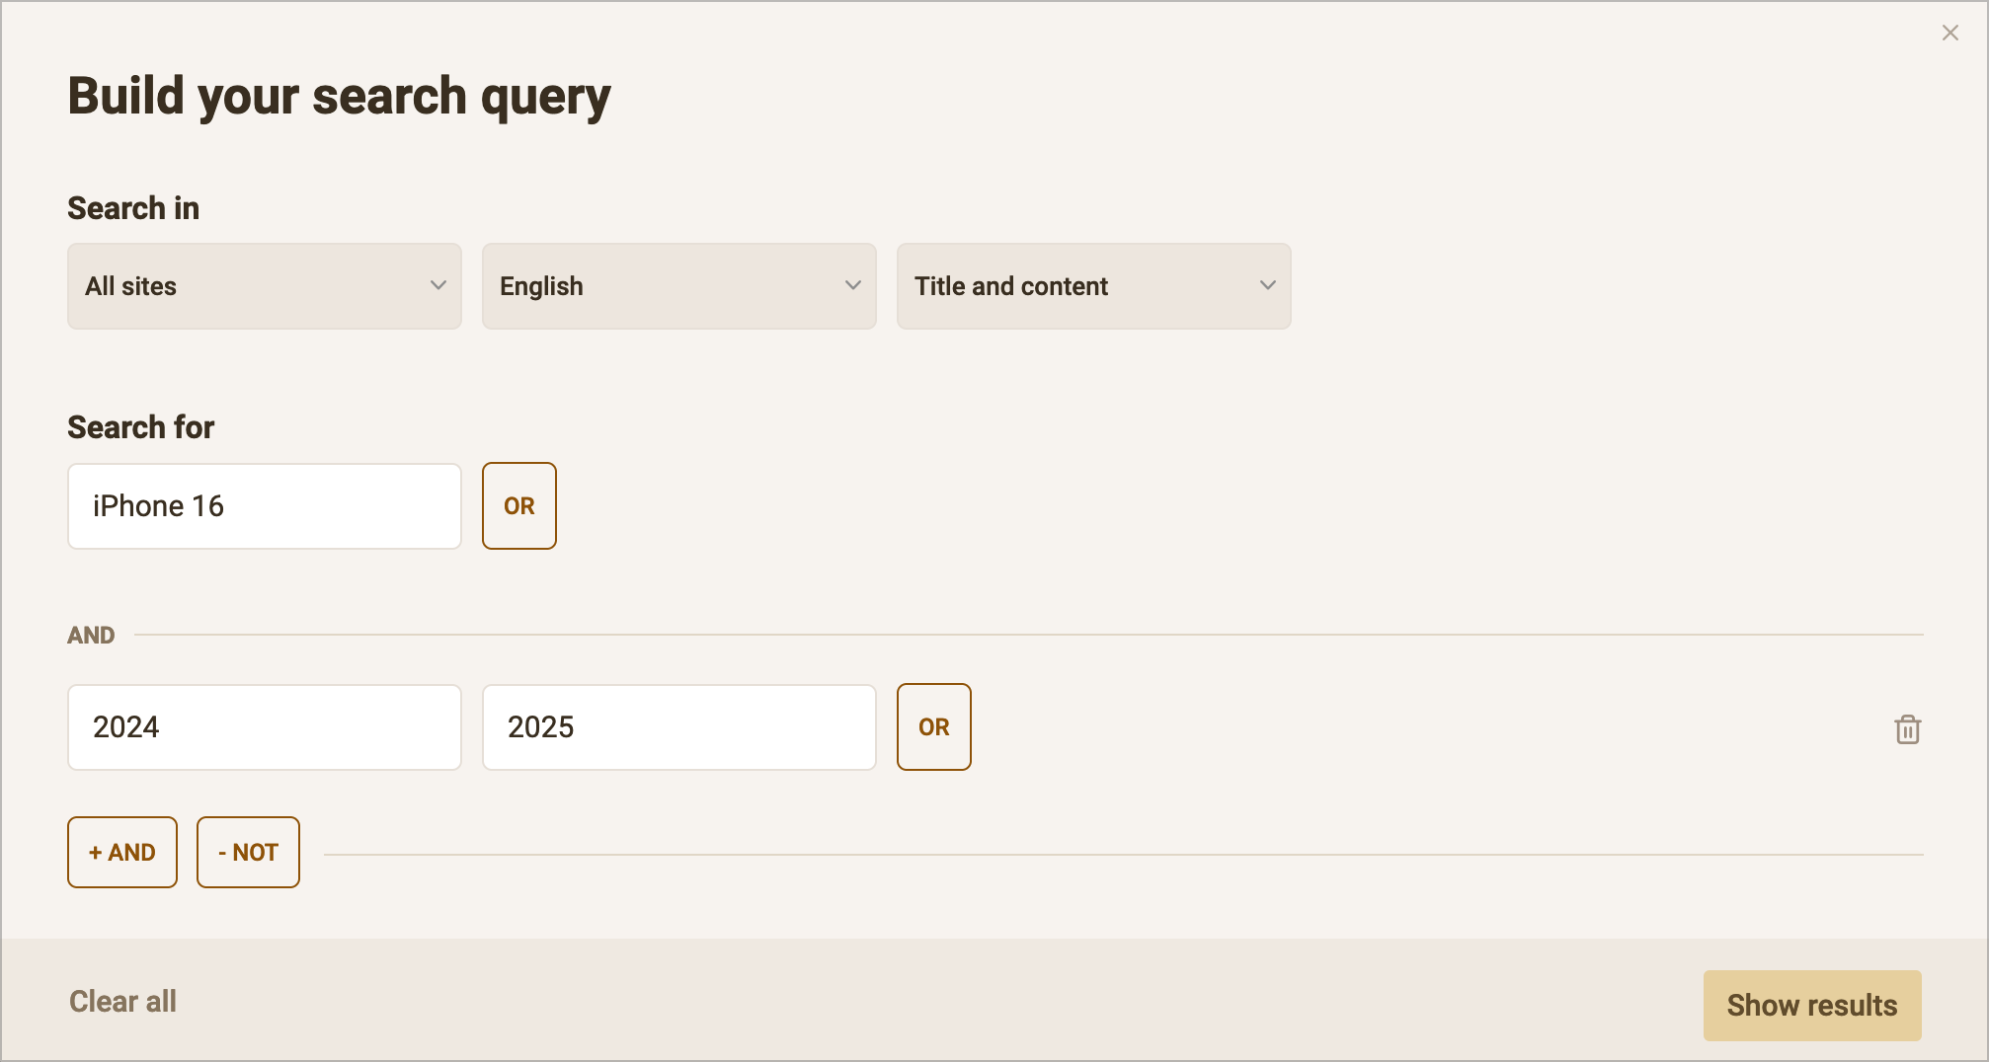Delete the 2024/2025 condition row
Image resolution: width=1989 pixels, height=1062 pixels.
pyautogui.click(x=1908, y=728)
